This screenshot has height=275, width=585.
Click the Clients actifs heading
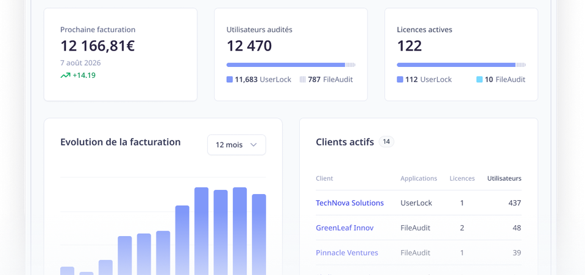pos(345,142)
